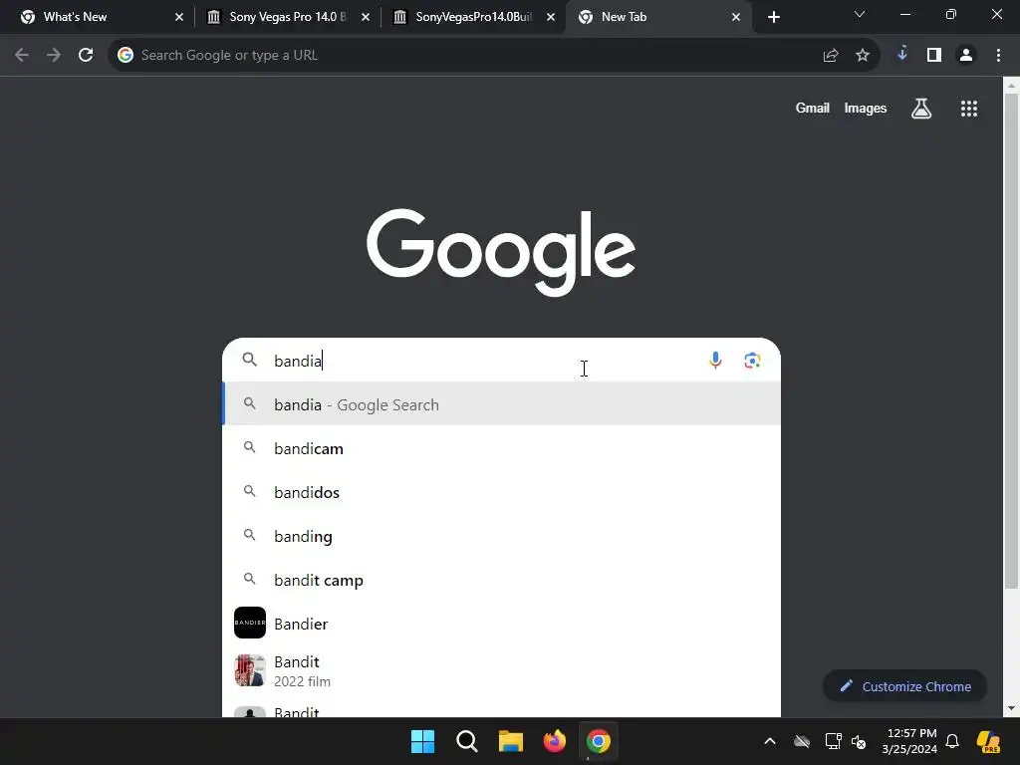Click the Bandier logo thumbnail
Image resolution: width=1020 pixels, height=765 pixels.
tap(250, 623)
